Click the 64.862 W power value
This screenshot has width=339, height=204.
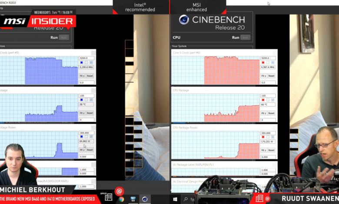tap(86, 141)
